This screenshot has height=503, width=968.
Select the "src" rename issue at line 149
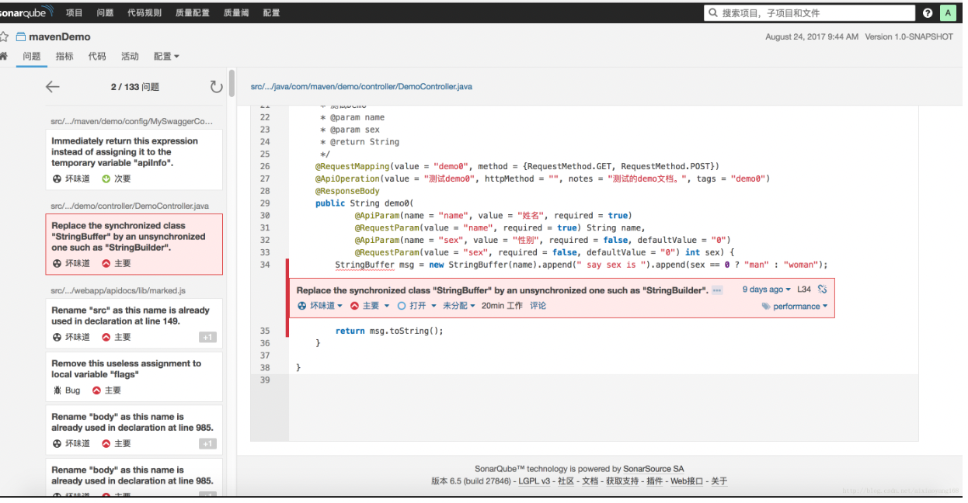(x=134, y=322)
